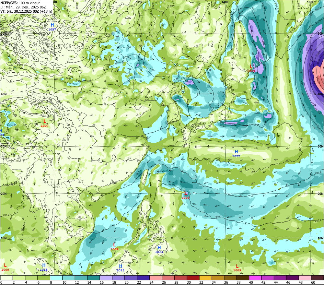Click the brown 36–38 legend swatch
Viewport: 324px width, 285px height.
click(230, 278)
